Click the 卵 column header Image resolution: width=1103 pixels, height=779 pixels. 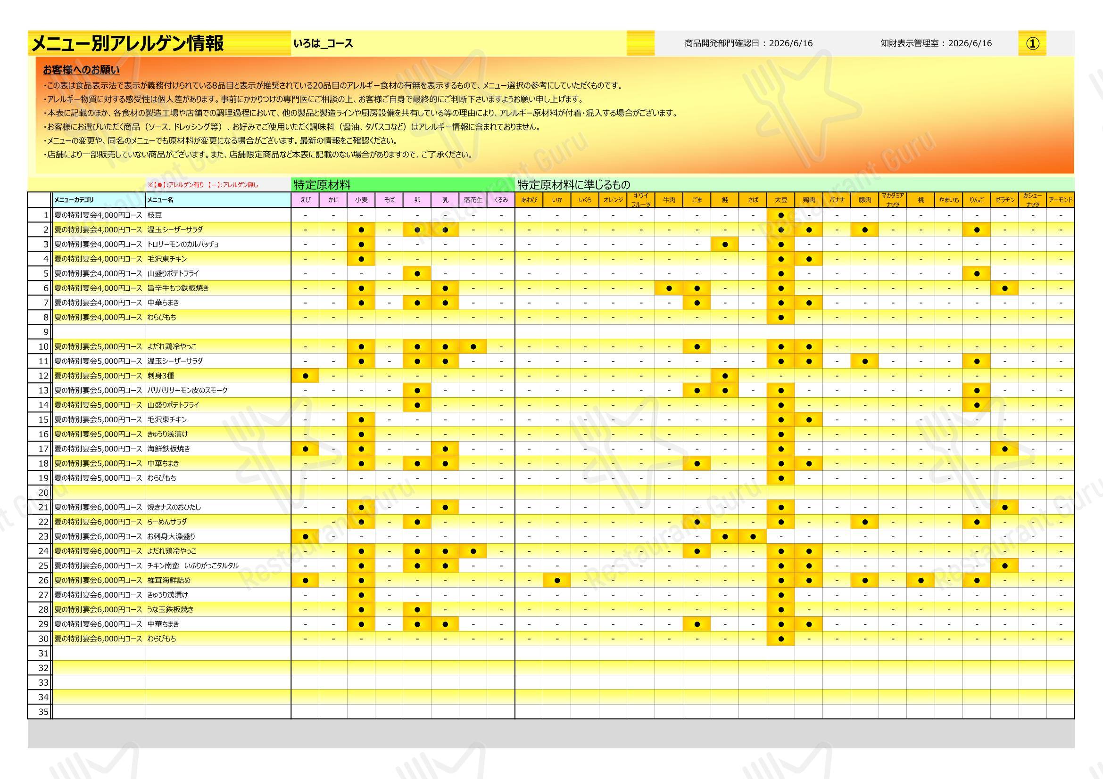[417, 200]
